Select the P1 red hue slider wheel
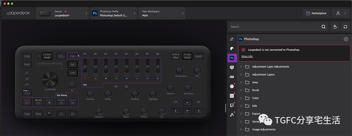 [85, 67]
